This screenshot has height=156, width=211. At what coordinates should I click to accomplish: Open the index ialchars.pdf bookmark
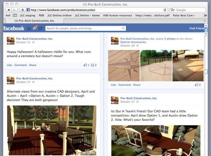(152, 15)
